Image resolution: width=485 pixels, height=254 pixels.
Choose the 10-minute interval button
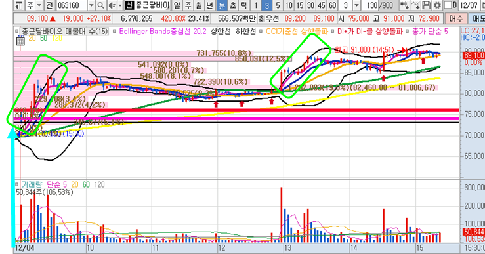click(x=289, y=5)
